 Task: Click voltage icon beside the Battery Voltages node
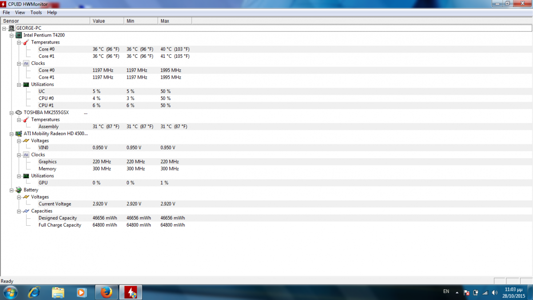26,197
